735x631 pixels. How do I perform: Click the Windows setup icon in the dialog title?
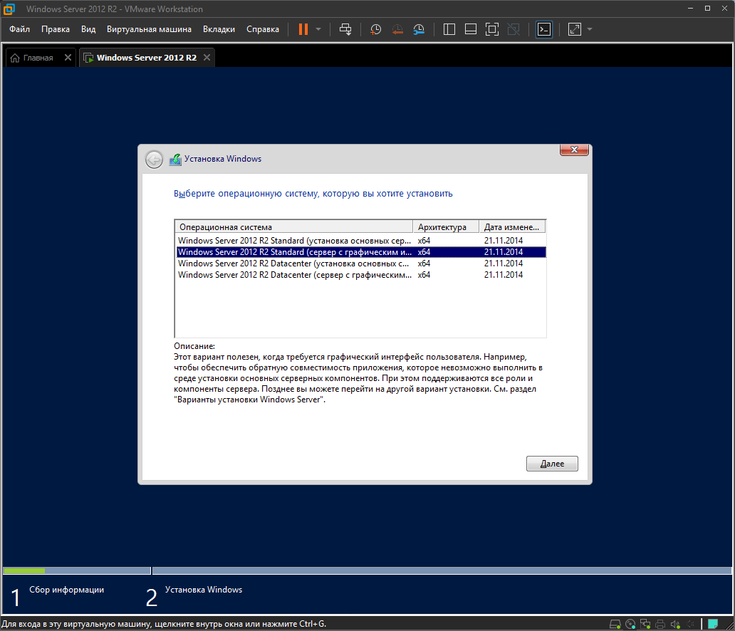pyautogui.click(x=175, y=160)
